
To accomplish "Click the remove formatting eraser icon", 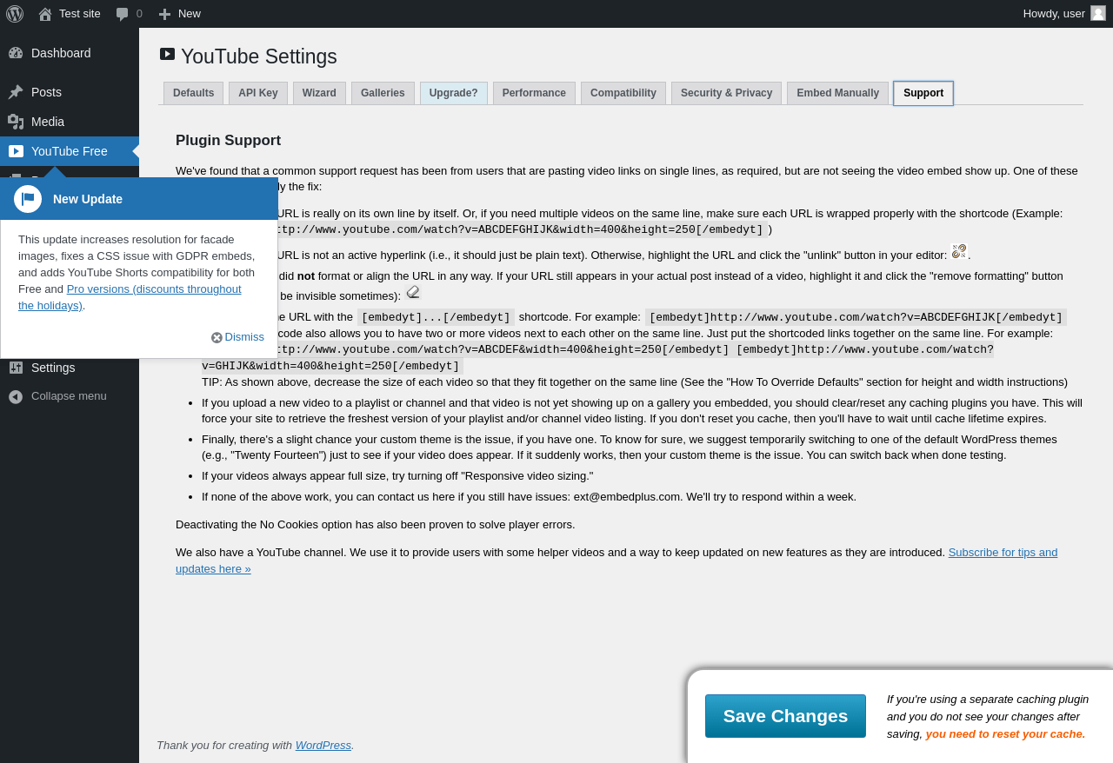I will [412, 292].
